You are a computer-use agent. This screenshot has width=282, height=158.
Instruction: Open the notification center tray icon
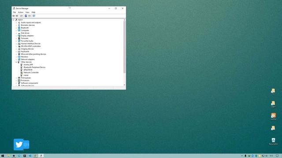(x=277, y=156)
